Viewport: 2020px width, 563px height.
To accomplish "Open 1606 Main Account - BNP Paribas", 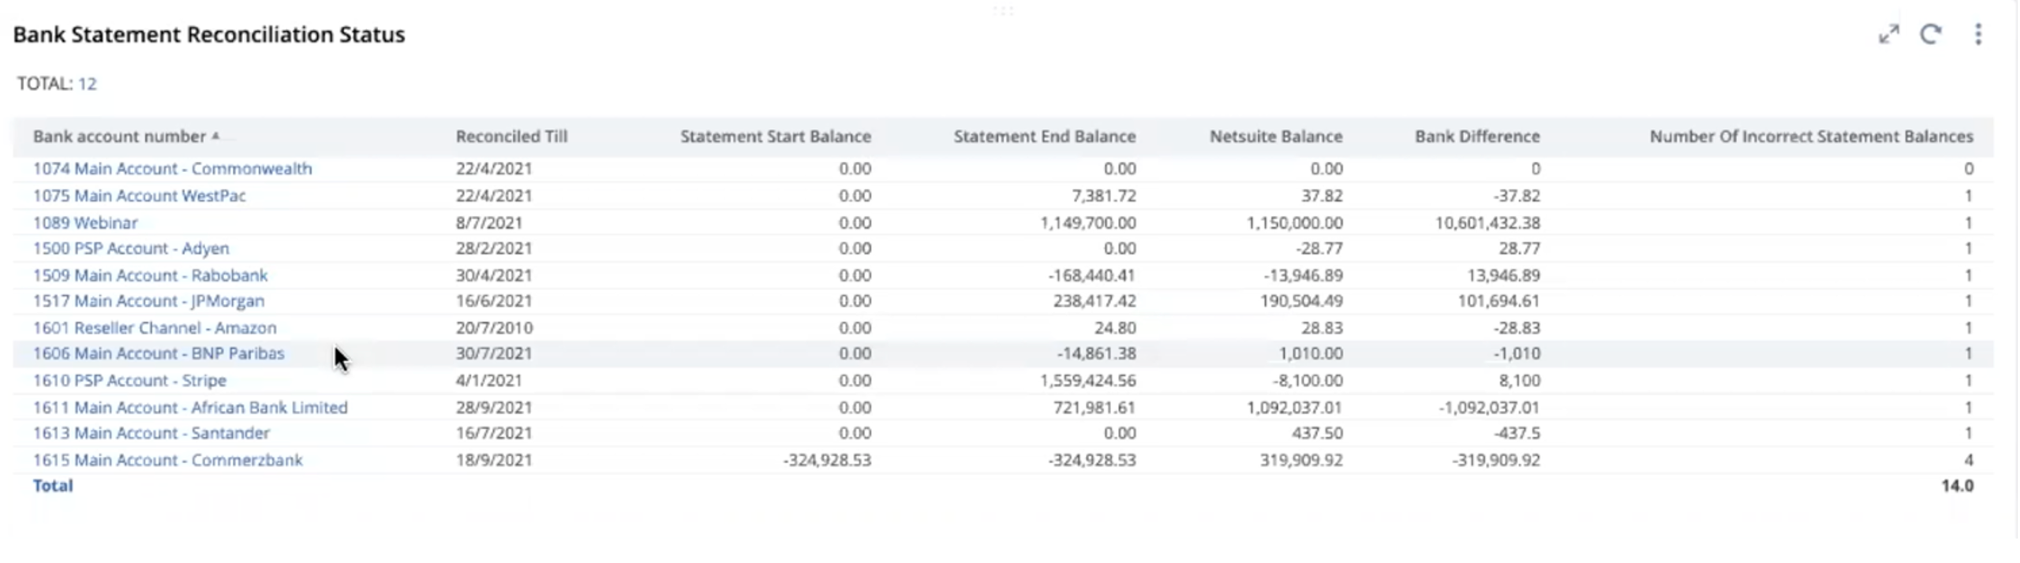I will click(x=159, y=353).
